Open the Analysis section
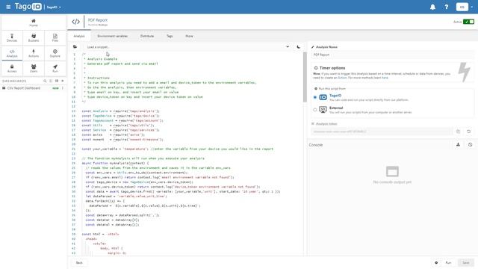This screenshot has width=478, height=269. 12,53
